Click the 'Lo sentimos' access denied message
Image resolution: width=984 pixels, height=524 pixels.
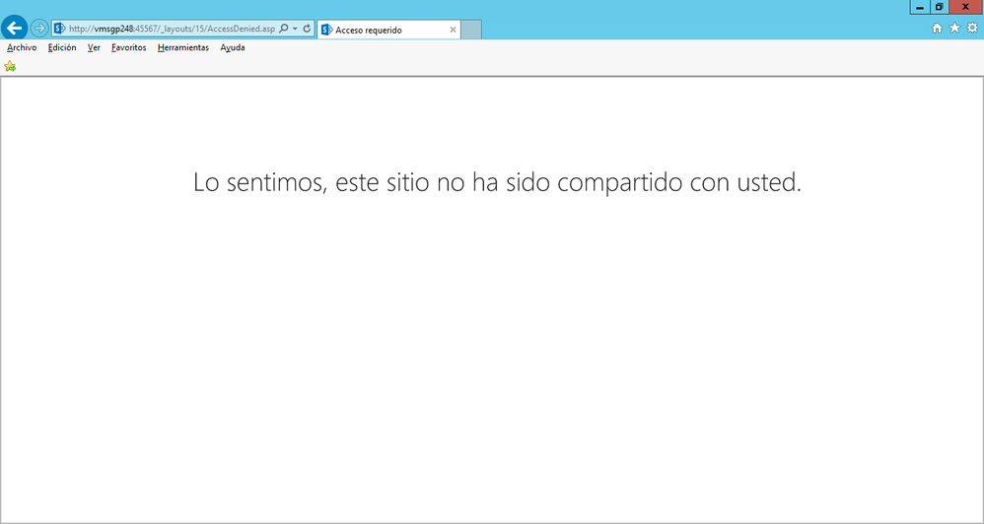point(497,182)
